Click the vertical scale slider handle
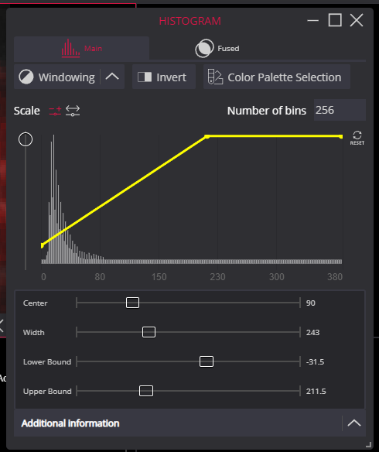The width and height of the screenshot is (379, 452). coord(26,139)
